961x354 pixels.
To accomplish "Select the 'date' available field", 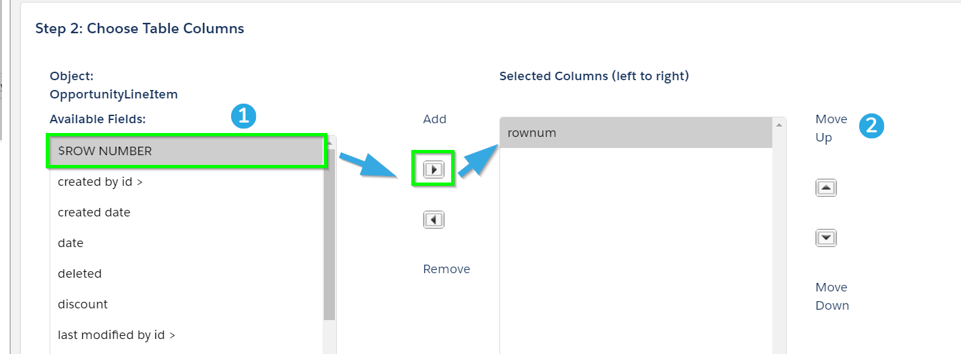I will point(187,243).
